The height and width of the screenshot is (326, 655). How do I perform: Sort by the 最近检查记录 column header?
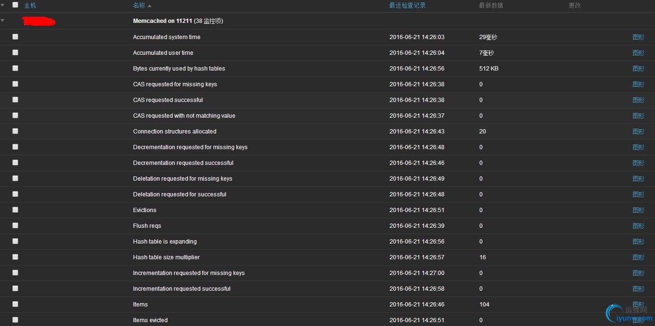pyautogui.click(x=407, y=5)
